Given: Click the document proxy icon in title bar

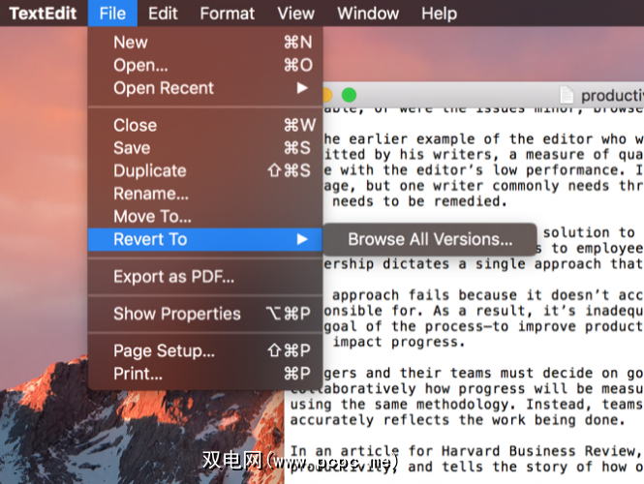Looking at the screenshot, I should [x=567, y=95].
